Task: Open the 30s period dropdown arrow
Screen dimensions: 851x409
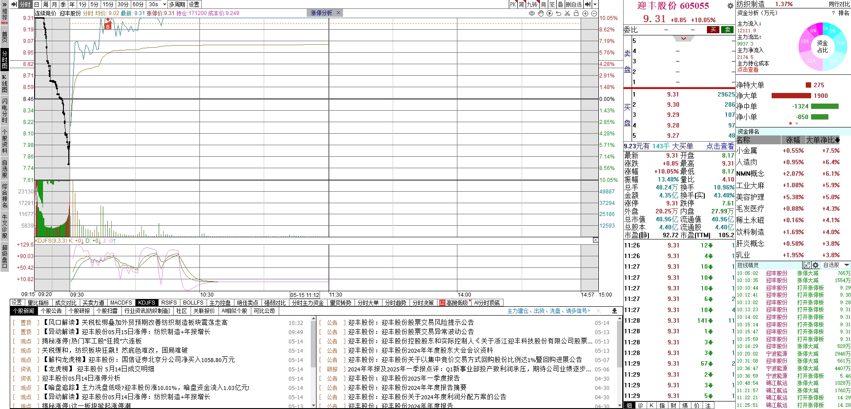Action: 164,4
